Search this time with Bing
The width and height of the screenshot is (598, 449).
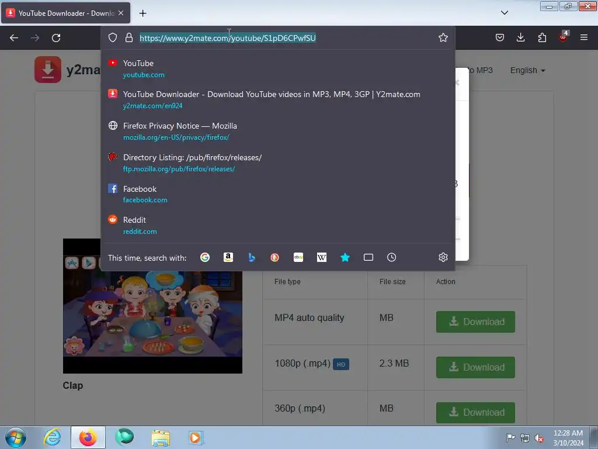[x=251, y=257]
